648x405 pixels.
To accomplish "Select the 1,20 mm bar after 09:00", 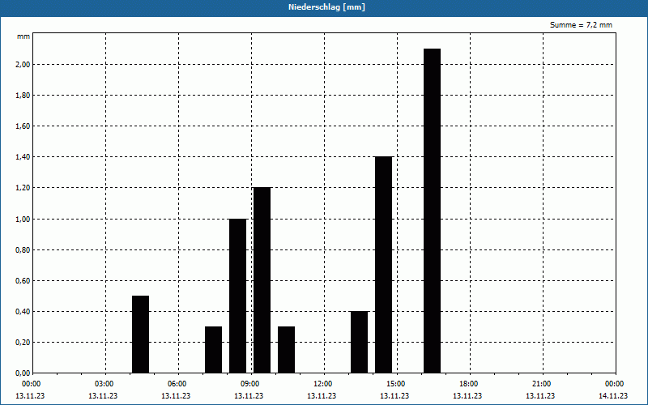I will point(262,280).
